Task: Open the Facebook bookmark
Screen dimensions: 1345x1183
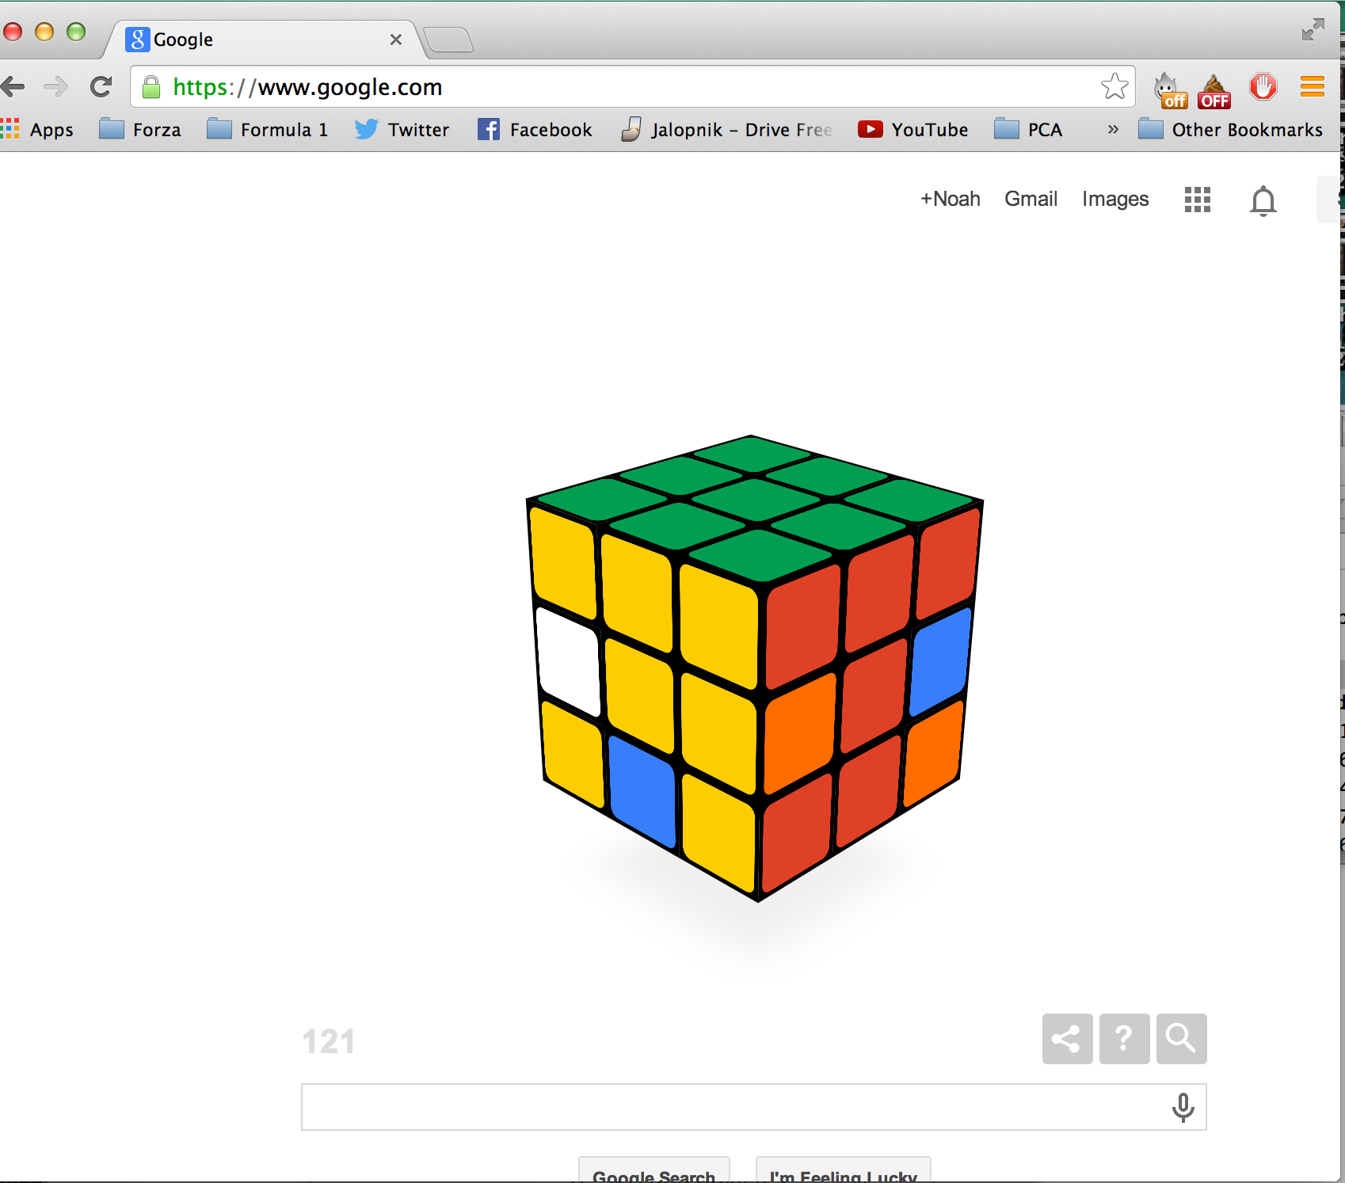Action: pyautogui.click(x=535, y=129)
